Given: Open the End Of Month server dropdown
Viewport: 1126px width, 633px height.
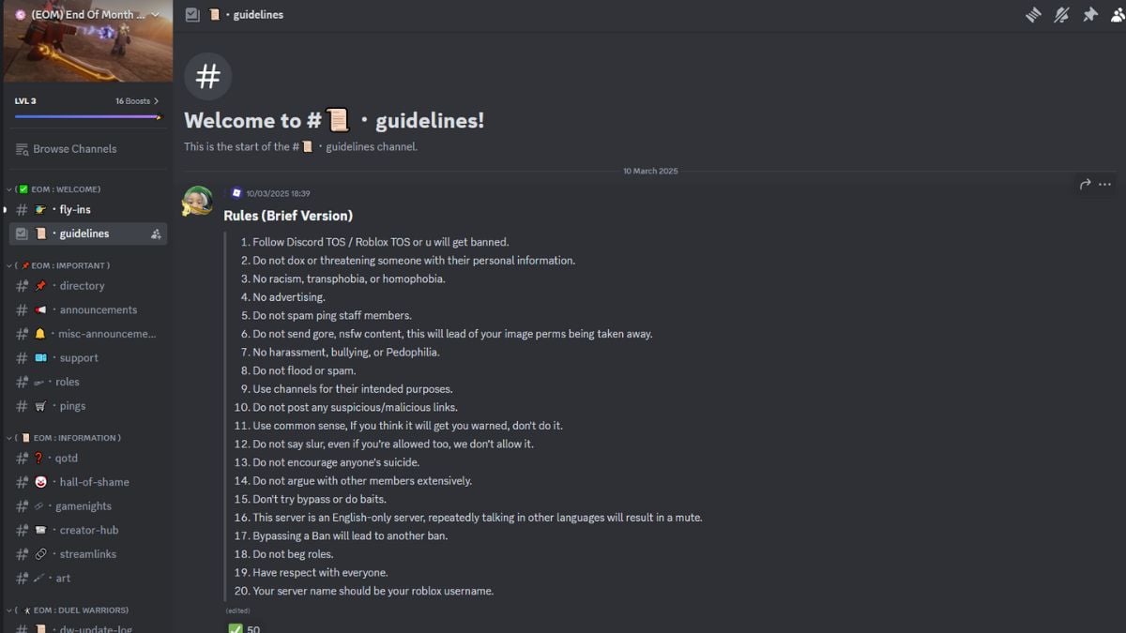Looking at the screenshot, I should pyautogui.click(x=155, y=14).
